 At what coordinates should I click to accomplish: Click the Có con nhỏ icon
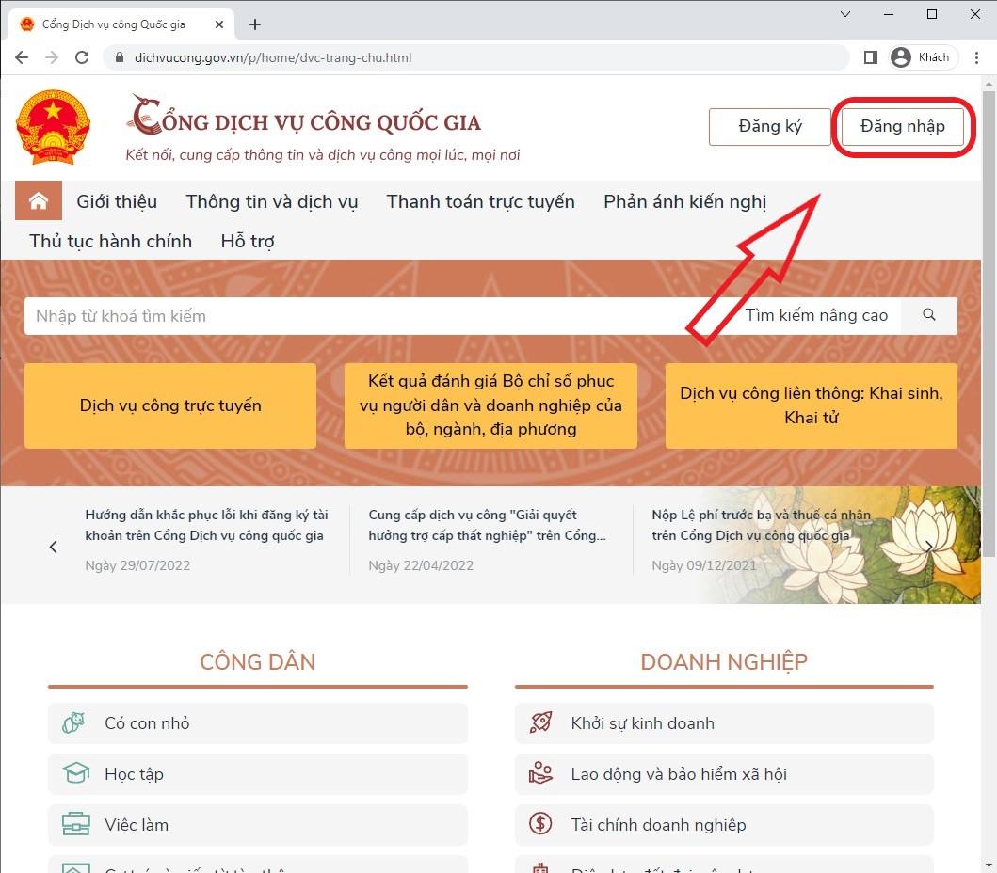[74, 723]
